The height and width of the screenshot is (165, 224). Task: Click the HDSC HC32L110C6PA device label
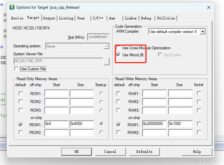(31, 28)
